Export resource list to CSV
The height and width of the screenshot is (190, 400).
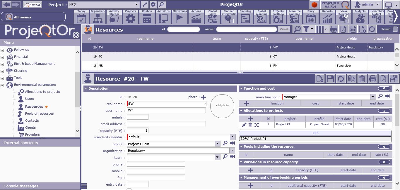click(x=352, y=29)
